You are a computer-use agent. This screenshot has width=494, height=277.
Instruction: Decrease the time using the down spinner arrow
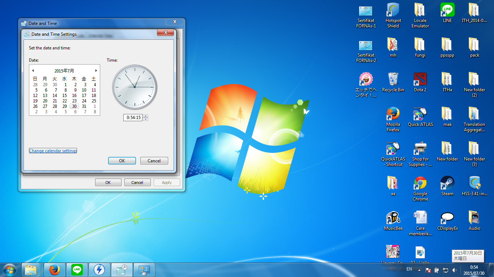tap(145, 119)
